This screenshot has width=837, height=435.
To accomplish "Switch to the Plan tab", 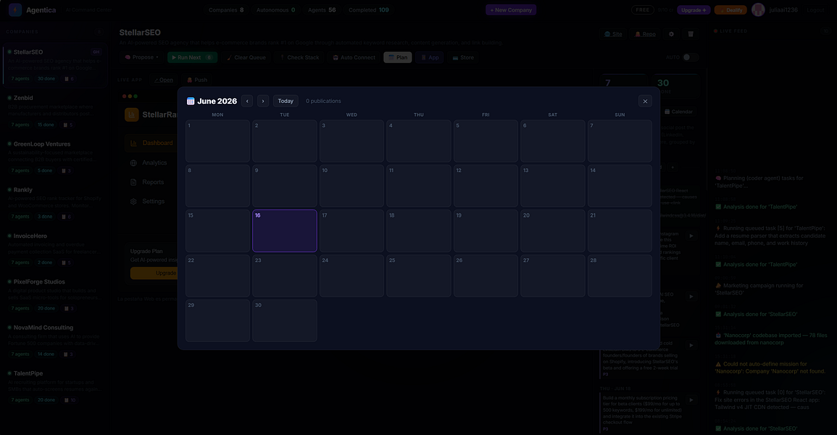I will [398, 57].
